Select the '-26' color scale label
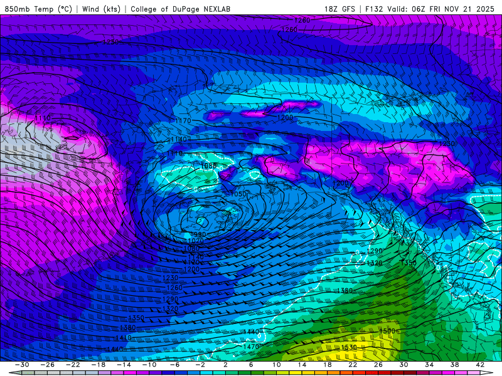Image resolution: width=502 pixels, height=376 pixels. tap(48, 365)
